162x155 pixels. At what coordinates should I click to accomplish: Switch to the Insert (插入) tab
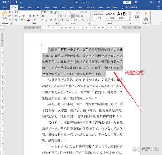[22, 7]
